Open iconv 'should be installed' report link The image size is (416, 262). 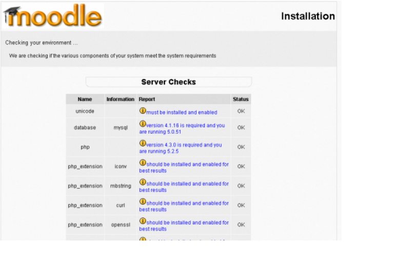pos(184,168)
